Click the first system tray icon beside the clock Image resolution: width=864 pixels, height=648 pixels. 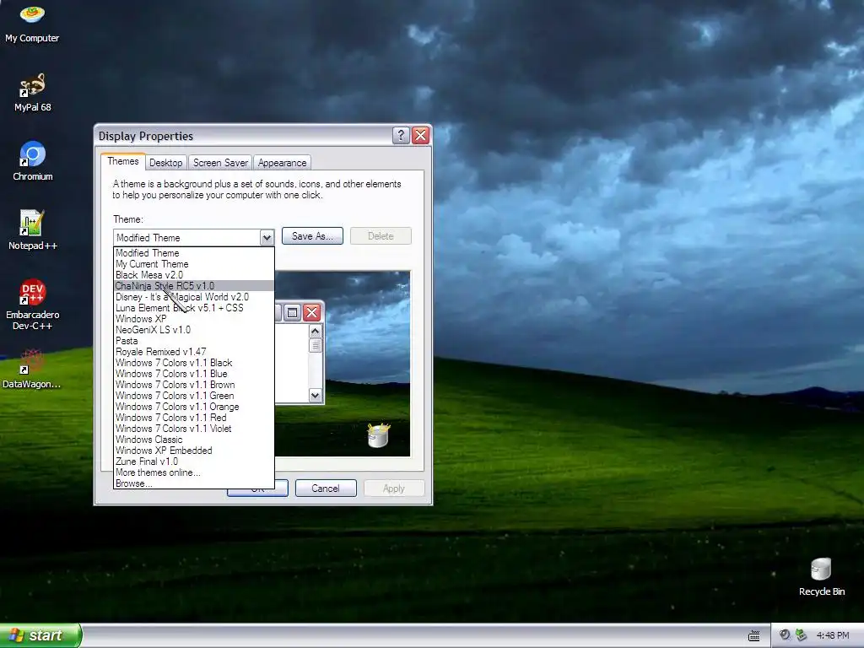pos(785,635)
